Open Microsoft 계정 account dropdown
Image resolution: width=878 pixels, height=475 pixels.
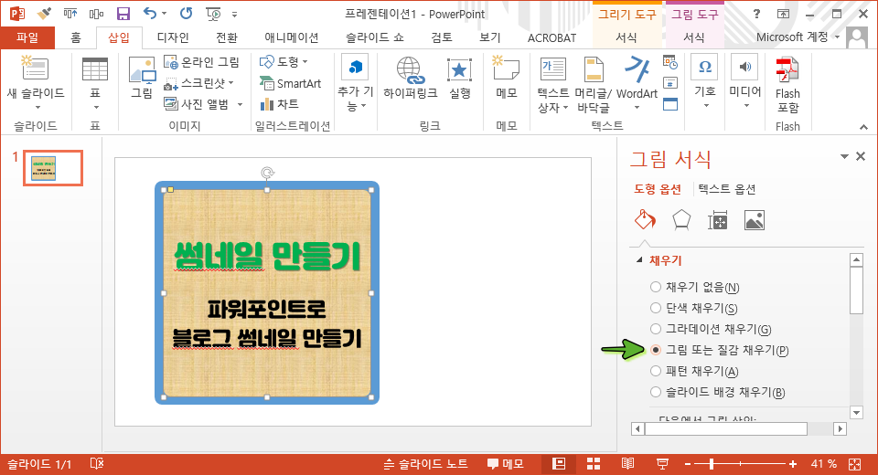coord(798,37)
